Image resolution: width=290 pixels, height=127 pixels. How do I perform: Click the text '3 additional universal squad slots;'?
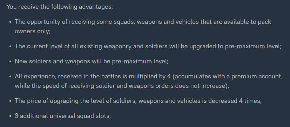(63, 116)
